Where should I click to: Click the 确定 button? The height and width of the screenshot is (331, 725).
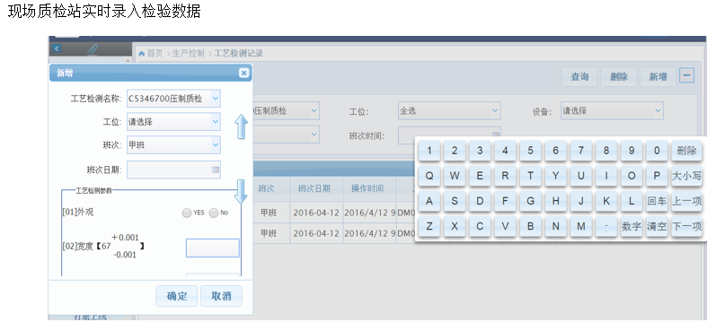[x=177, y=296]
